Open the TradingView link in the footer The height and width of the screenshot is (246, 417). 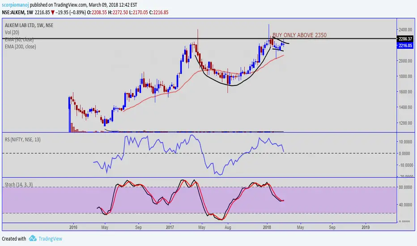pyautogui.click(x=50, y=239)
